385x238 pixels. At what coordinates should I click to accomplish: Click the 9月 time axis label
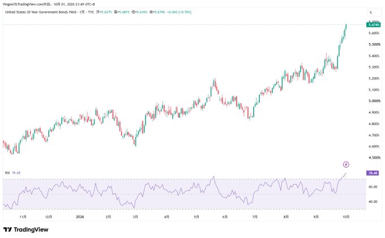pos(316,217)
